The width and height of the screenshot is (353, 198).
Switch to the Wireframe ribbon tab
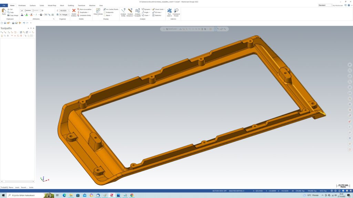(22, 5)
